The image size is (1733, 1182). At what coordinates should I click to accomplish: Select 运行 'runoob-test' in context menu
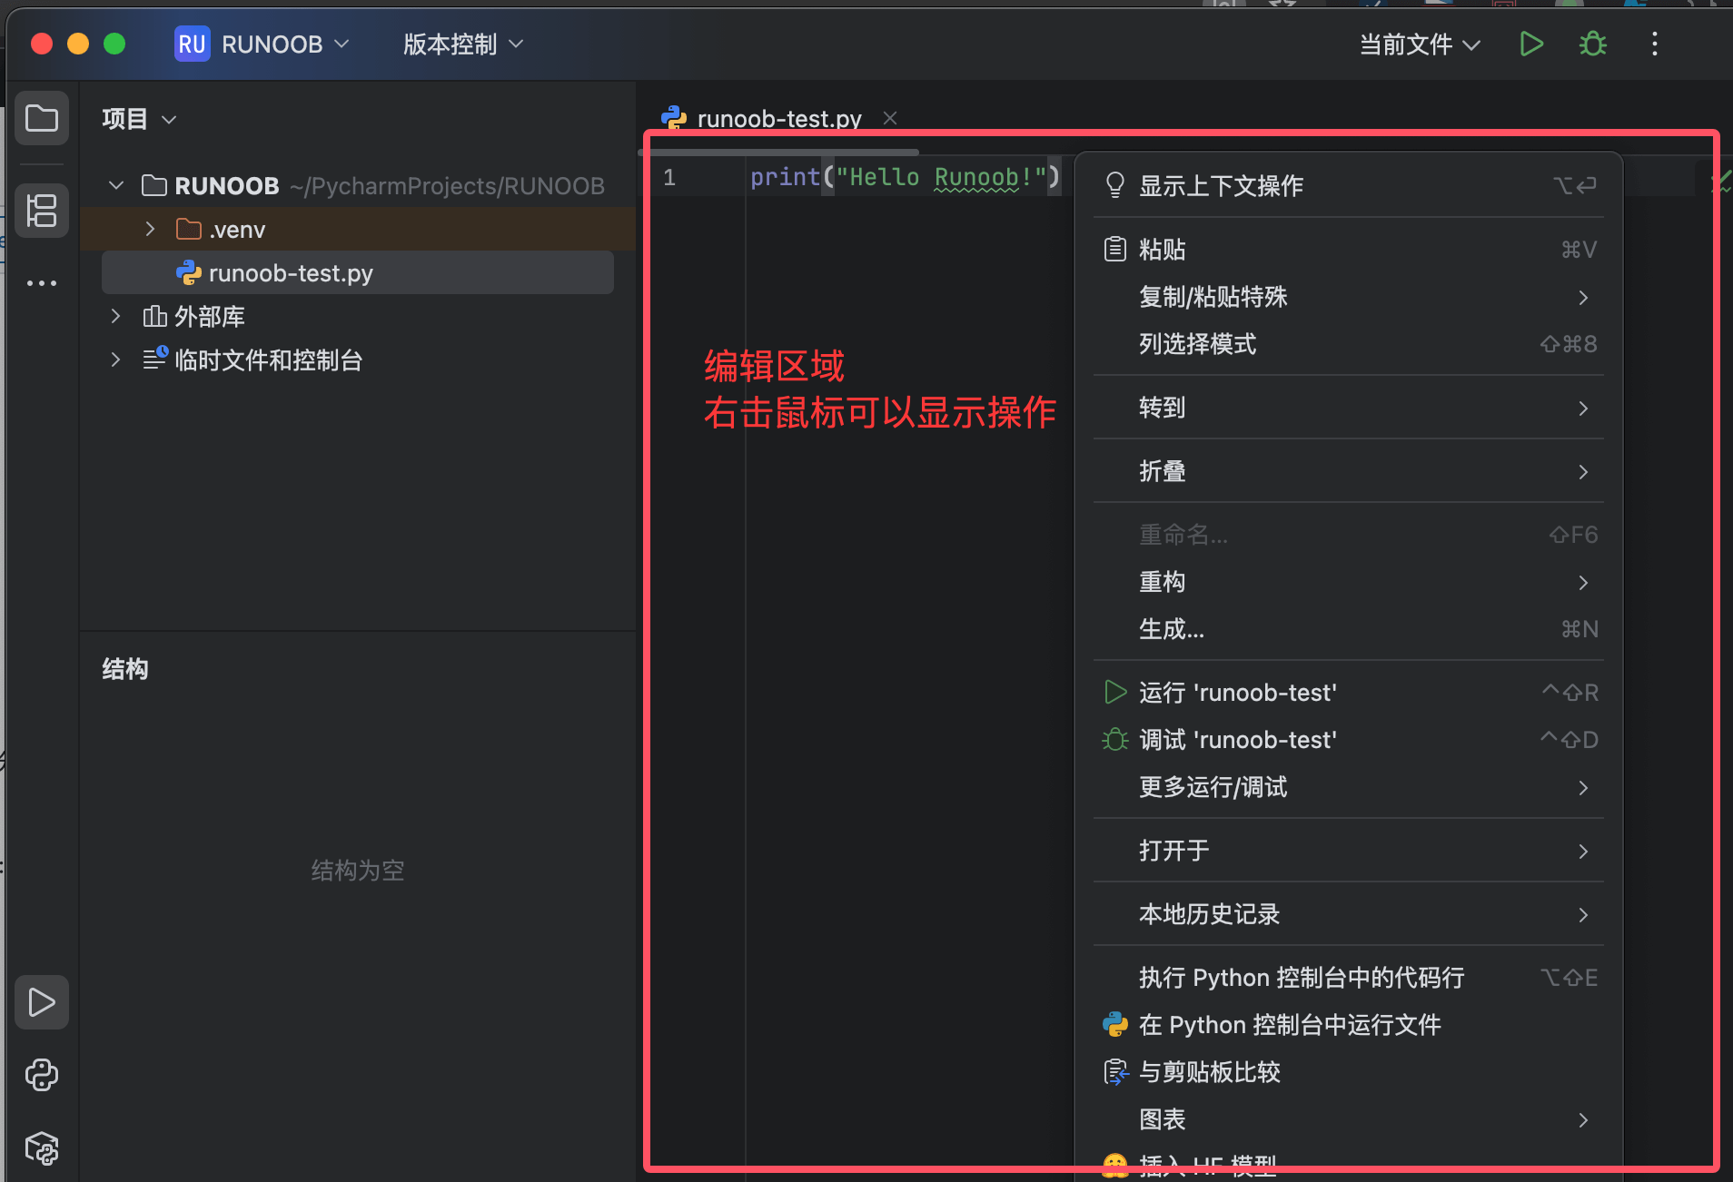pyautogui.click(x=1237, y=693)
